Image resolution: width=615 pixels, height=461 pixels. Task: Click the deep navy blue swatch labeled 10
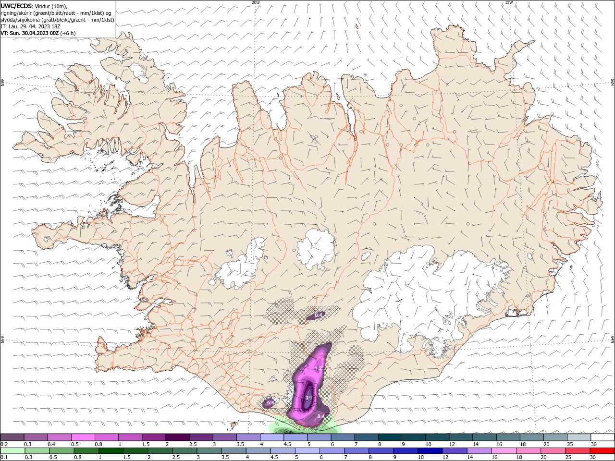(430, 451)
